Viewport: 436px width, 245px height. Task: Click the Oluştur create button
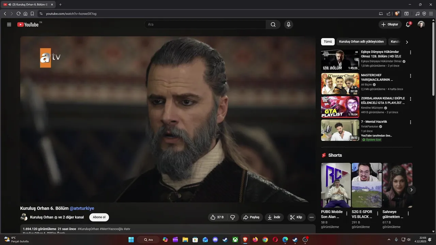[x=390, y=24]
